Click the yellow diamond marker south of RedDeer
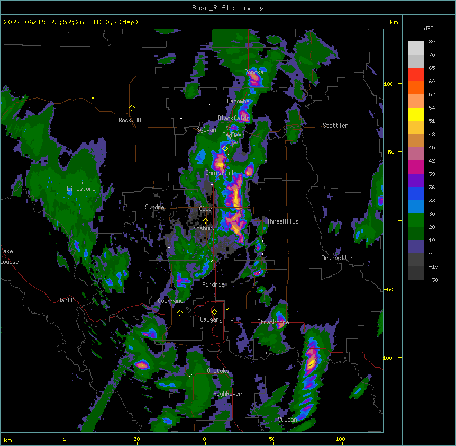 225,148
